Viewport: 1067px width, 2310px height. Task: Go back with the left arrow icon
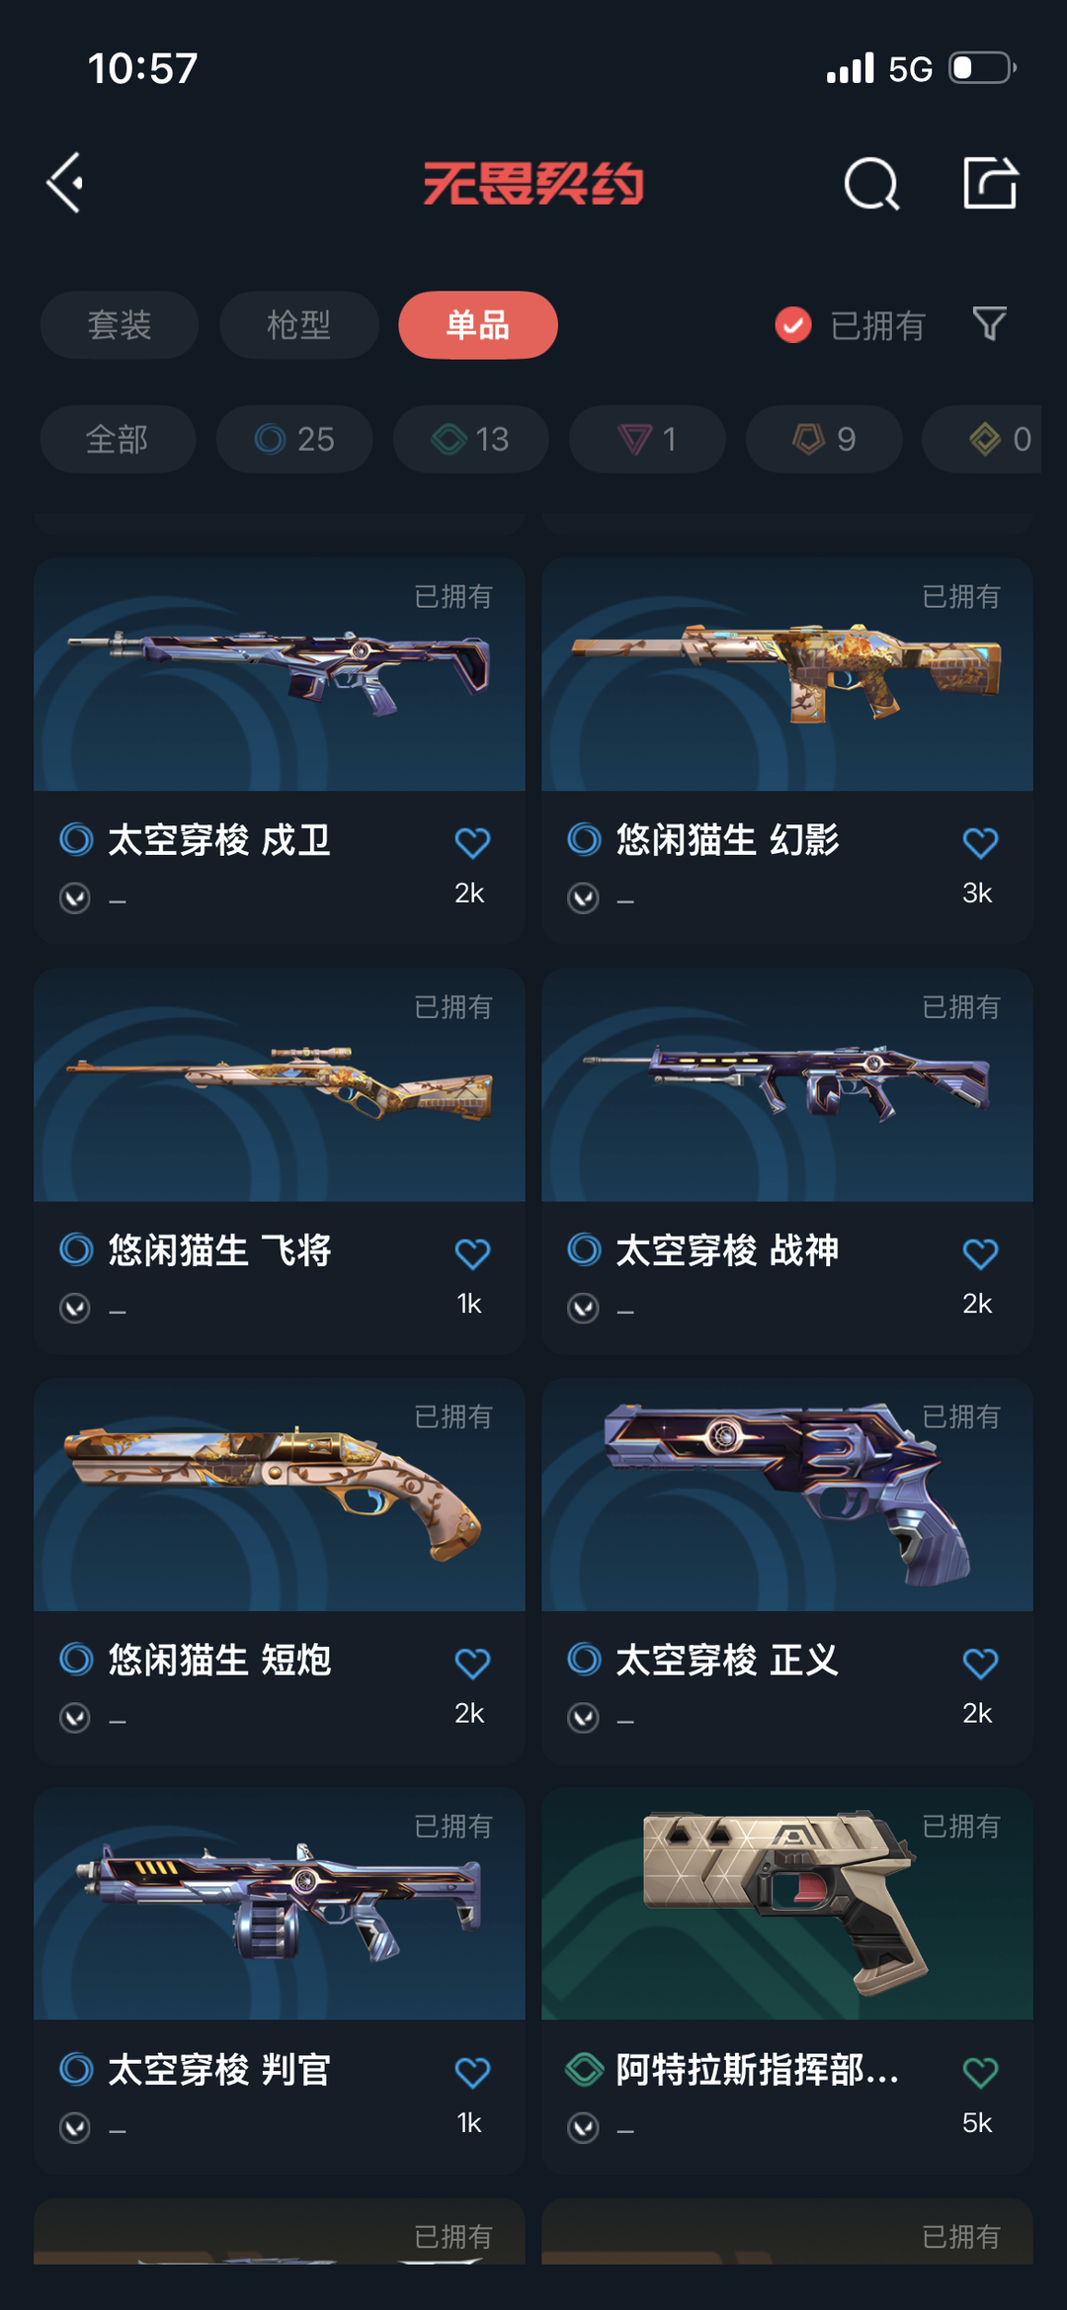coord(66,183)
